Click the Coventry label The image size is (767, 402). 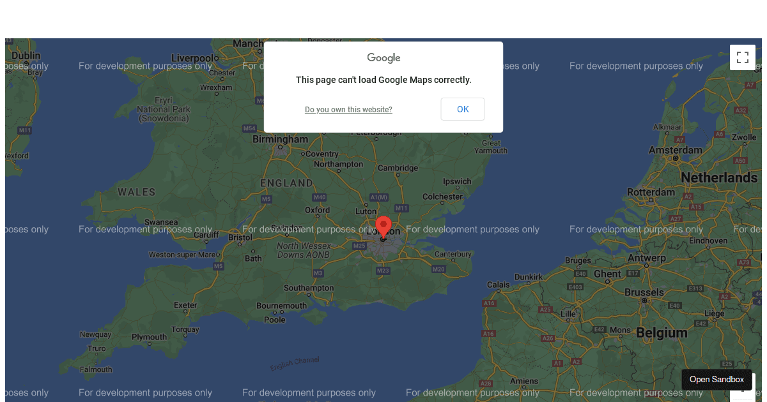tap(322, 154)
